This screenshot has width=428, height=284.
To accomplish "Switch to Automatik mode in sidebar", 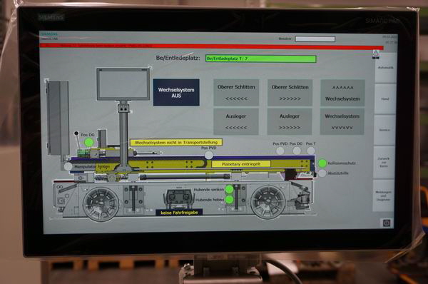I will pos(385,68).
